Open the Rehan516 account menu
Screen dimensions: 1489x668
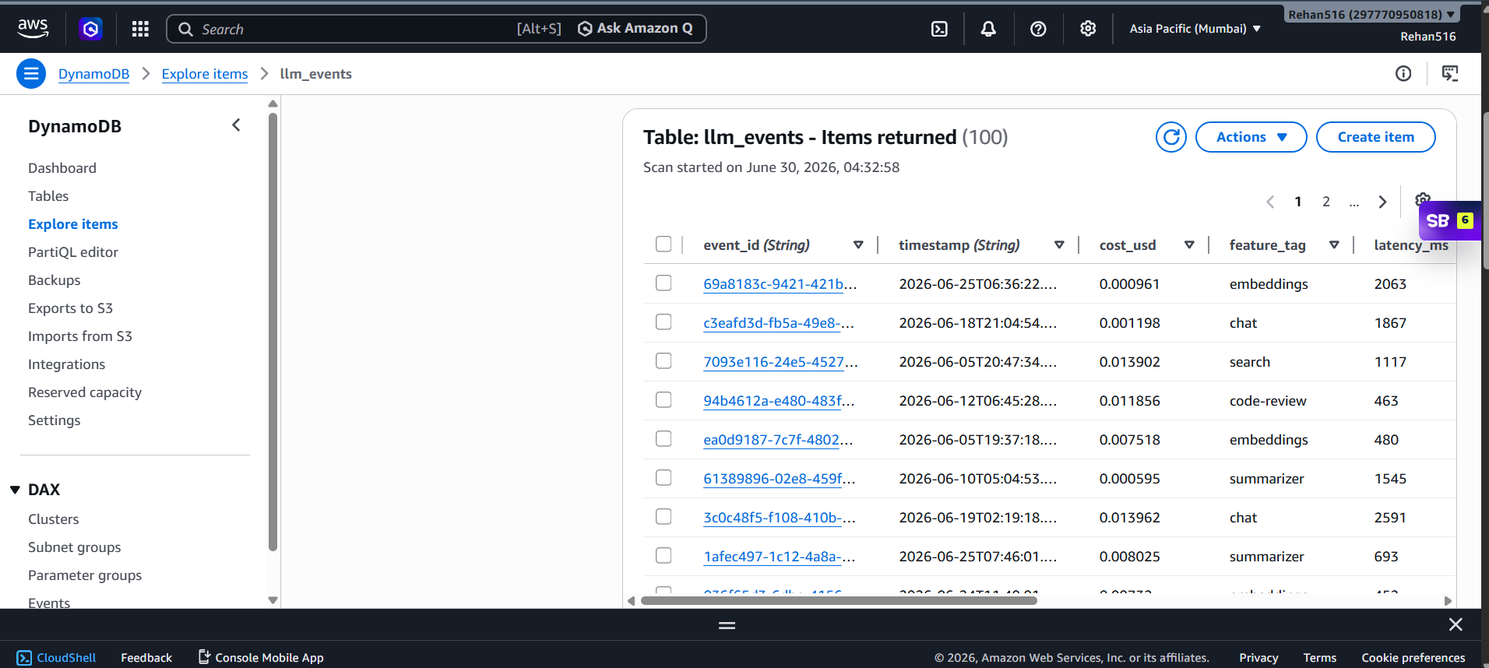coord(1371,15)
